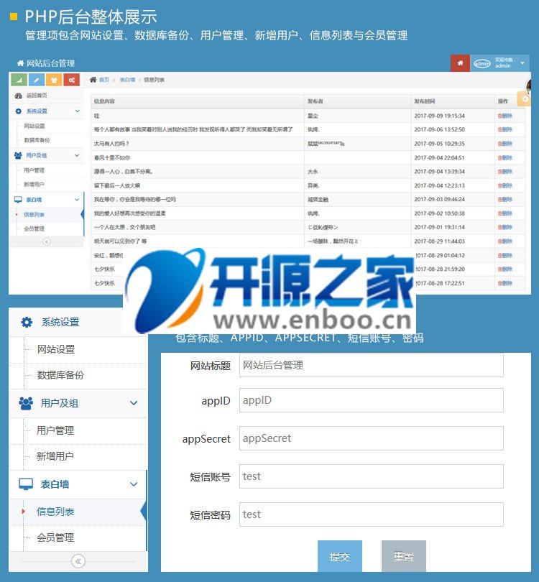
Task: Delete the row dated 2017-09-09 19:15:34
Action: coord(505,116)
